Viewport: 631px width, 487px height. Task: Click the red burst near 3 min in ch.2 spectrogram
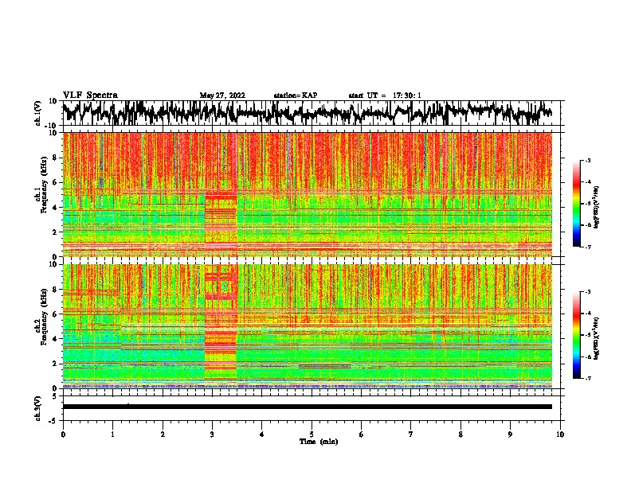coord(221,321)
